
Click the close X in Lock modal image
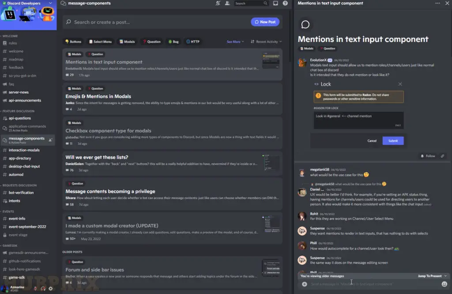400,84
